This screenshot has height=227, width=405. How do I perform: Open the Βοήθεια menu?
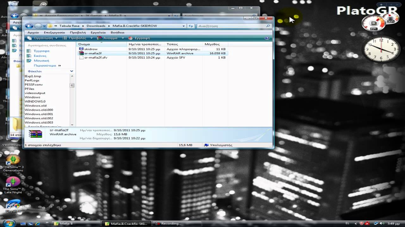(x=118, y=32)
